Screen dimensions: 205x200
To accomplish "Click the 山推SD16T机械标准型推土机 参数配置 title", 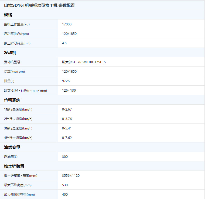I will 39,5.
